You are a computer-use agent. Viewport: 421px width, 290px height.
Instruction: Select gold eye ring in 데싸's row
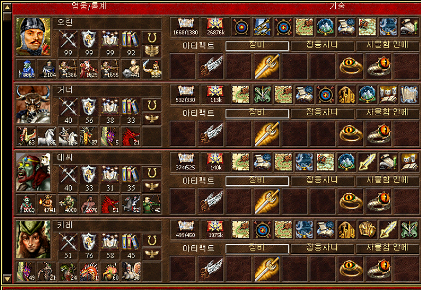(350, 201)
